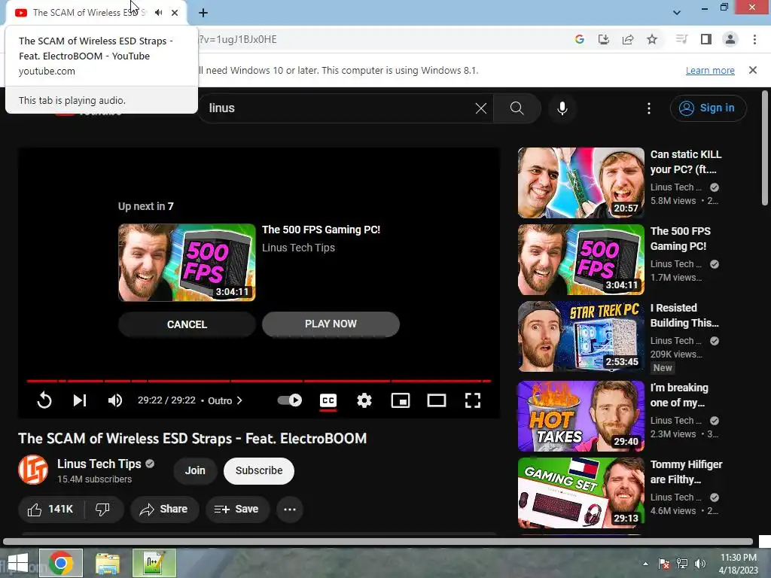Bookmark this page with star
This screenshot has height=578, width=771.
pos(652,39)
